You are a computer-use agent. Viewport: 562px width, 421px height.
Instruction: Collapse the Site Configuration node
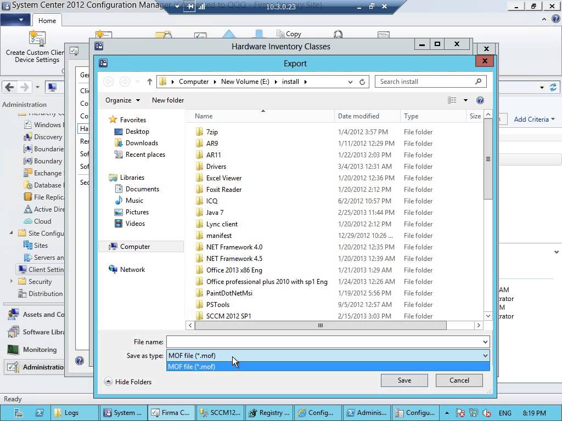11,233
